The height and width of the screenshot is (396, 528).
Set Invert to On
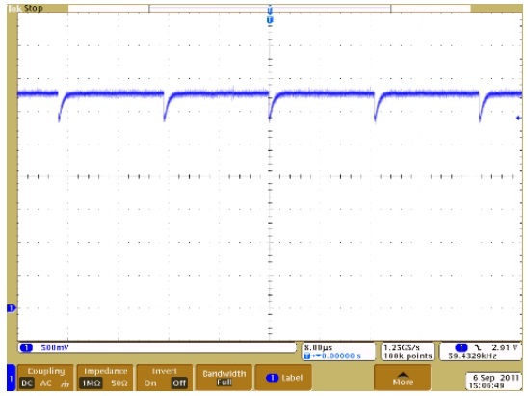(x=150, y=383)
